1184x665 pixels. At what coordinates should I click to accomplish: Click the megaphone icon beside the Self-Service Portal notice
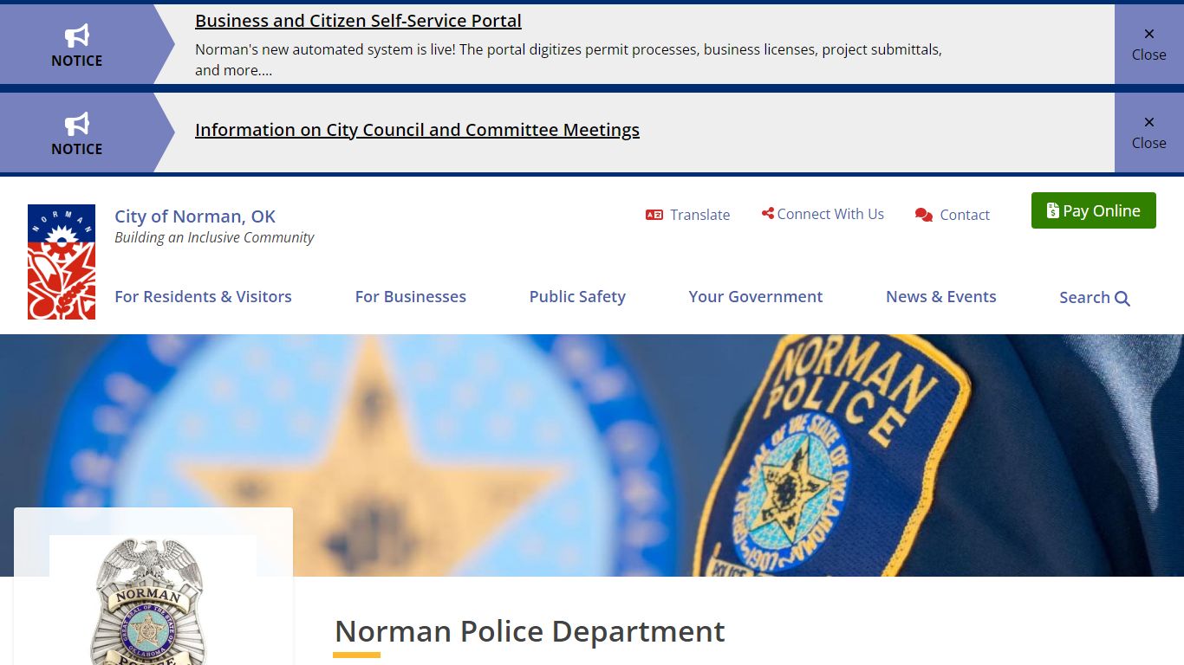click(x=76, y=35)
